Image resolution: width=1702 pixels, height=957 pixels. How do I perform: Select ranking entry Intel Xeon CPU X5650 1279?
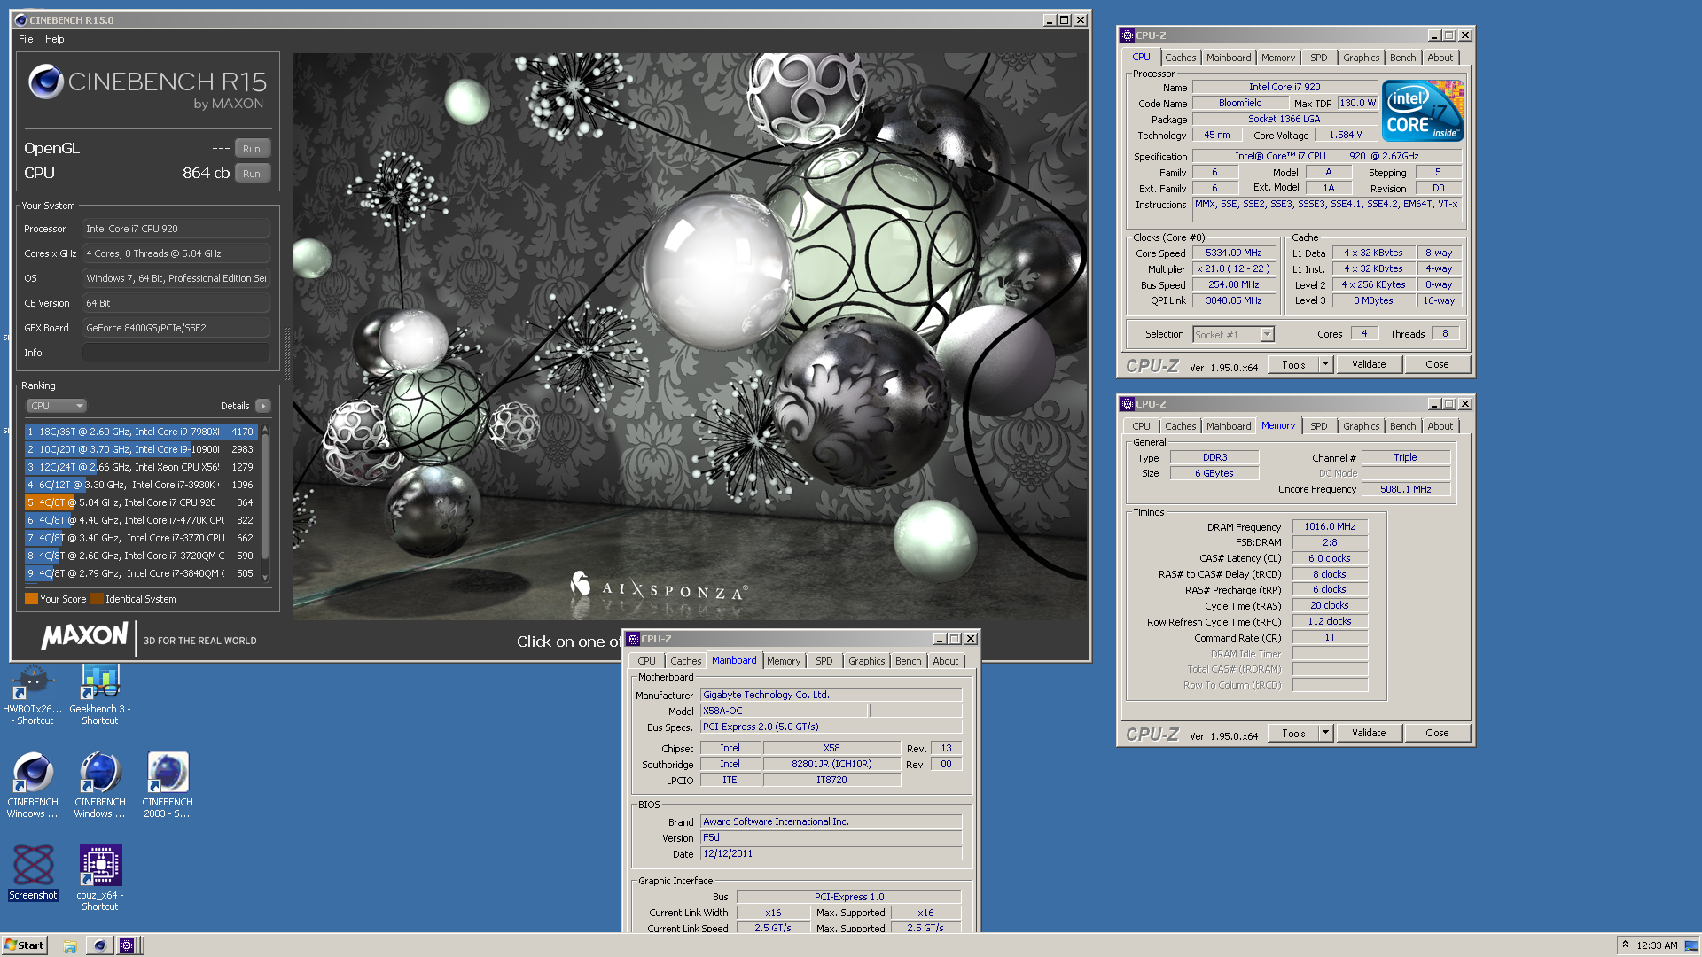141,467
